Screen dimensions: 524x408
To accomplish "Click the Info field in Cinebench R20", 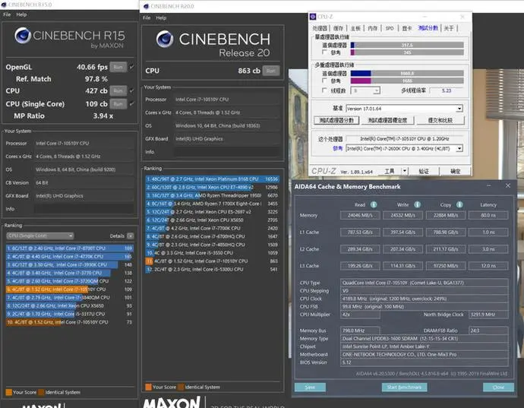I will pyautogui.click(x=227, y=152).
